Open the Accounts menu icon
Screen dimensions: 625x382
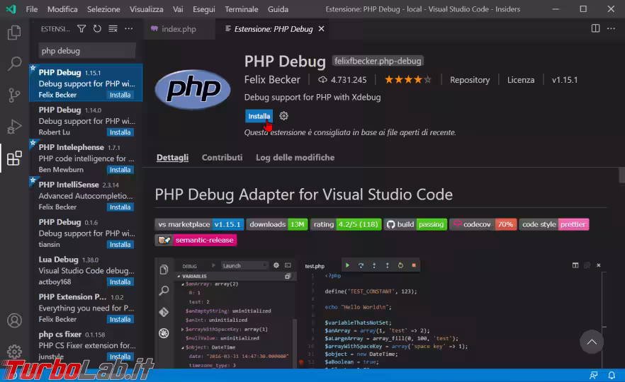point(14,320)
